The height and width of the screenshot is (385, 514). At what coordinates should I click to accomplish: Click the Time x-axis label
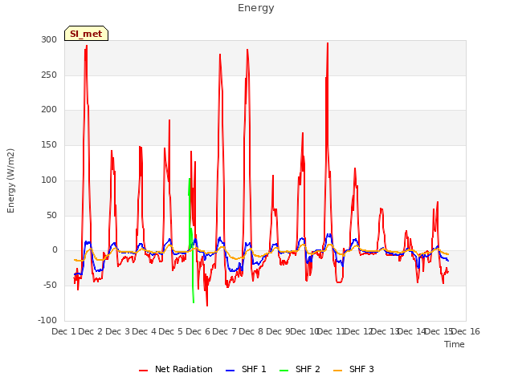455,344
